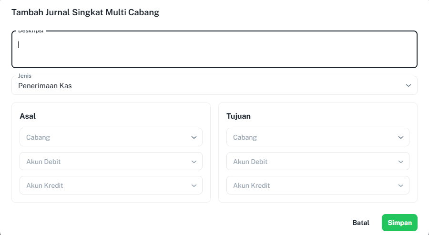The image size is (429, 235).
Task: Focus the Deskripsi text area
Action: pyautogui.click(x=214, y=49)
